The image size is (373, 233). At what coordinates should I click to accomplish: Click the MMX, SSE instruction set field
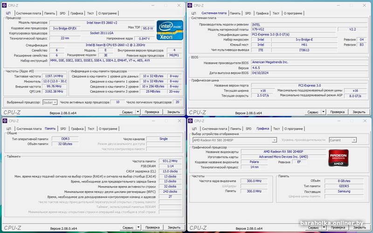click(x=116, y=63)
